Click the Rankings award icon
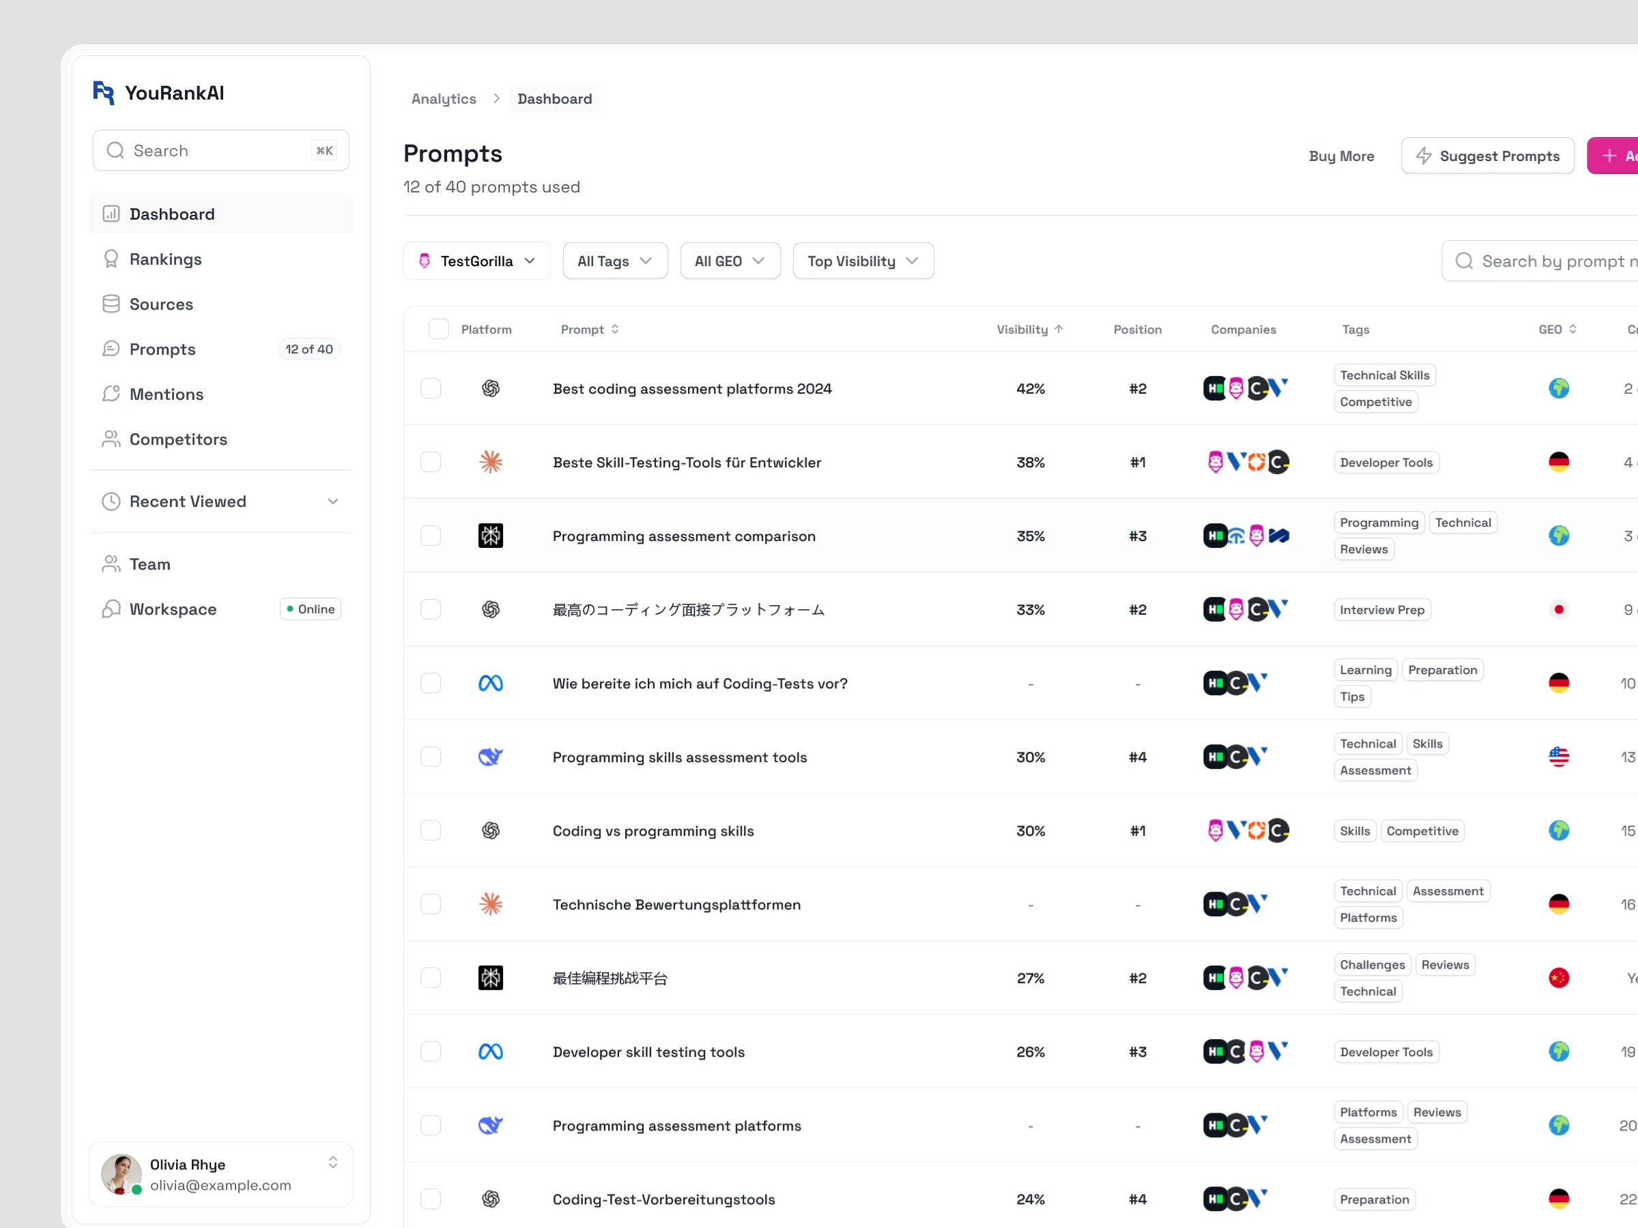 tap(111, 259)
